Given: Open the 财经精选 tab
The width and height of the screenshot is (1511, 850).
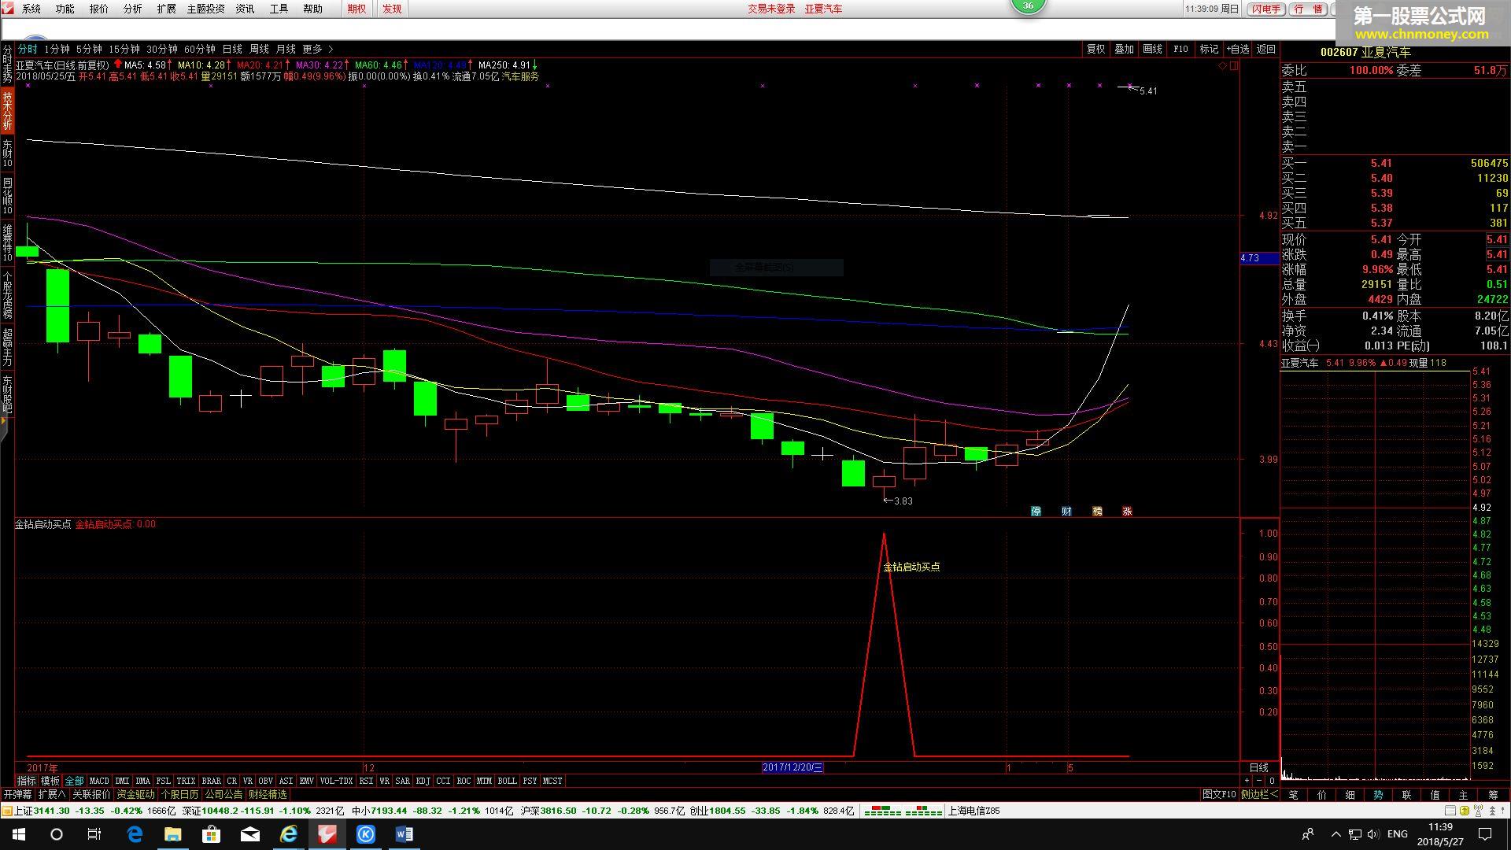Looking at the screenshot, I should (x=268, y=794).
